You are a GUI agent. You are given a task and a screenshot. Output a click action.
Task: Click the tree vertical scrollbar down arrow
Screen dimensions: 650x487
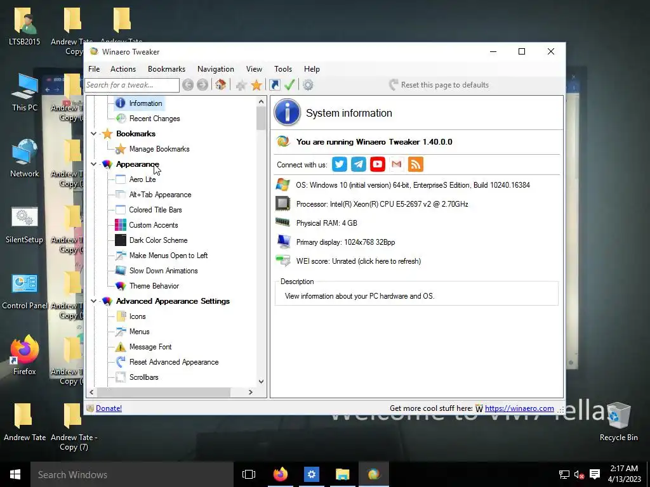[x=261, y=381]
